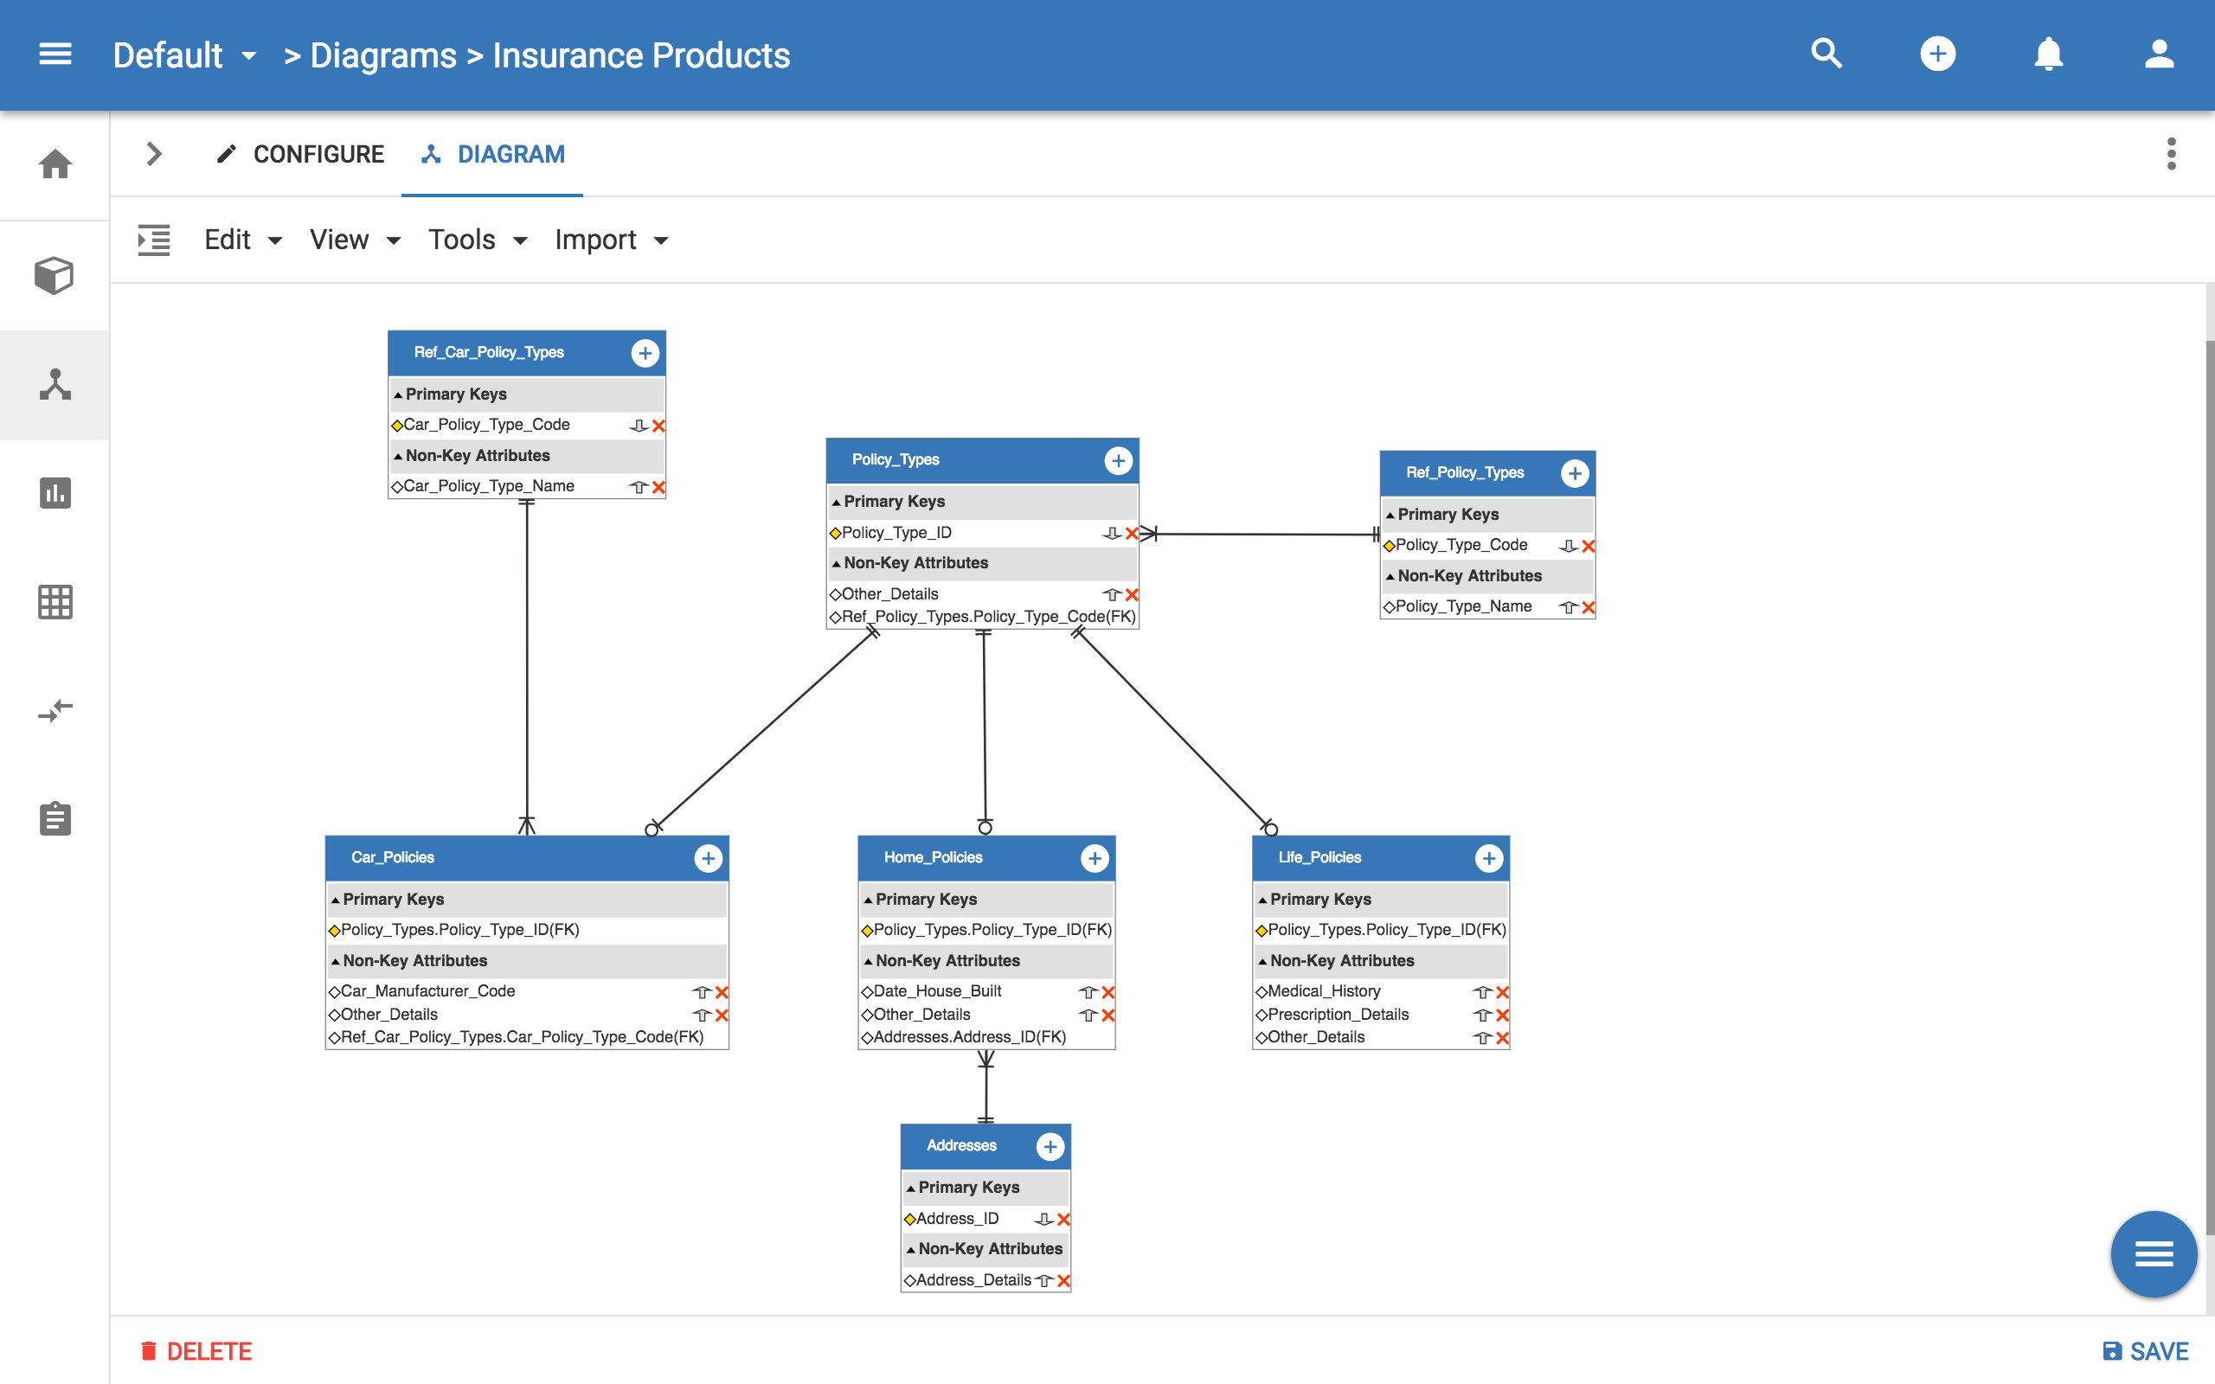Switch to the CONFIGURE tab
Screen dimensions: 2215x1384
coord(318,154)
